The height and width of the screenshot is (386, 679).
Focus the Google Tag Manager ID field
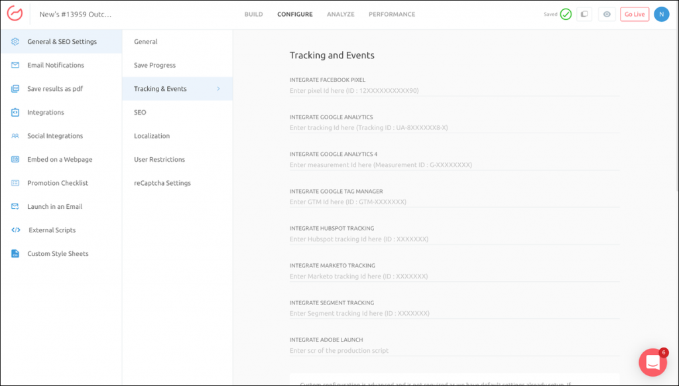[x=454, y=202]
